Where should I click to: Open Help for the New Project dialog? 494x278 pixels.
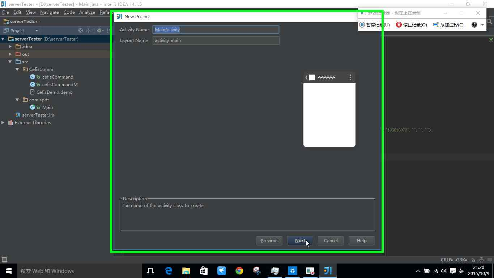click(x=362, y=241)
